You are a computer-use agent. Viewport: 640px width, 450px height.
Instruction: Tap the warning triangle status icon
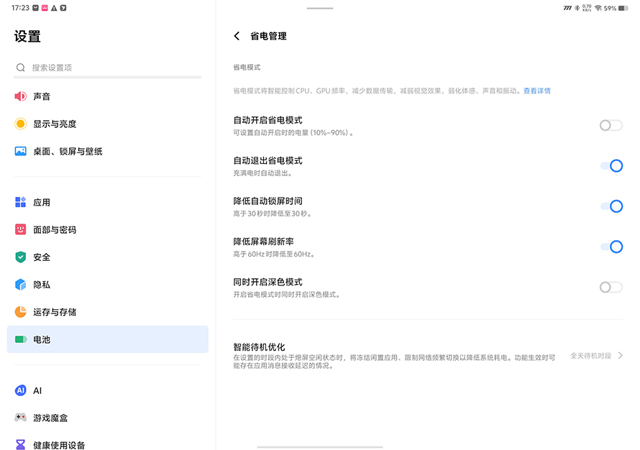54,8
